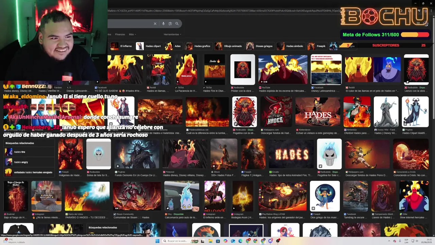Start voice search with the microphone icon
This screenshot has width=435, height=245.
[x=163, y=24]
